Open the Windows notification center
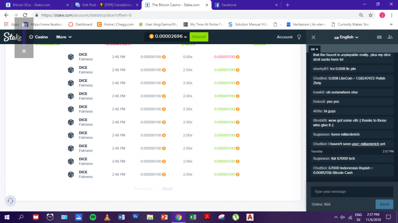The height and width of the screenshot is (223, 398). (389, 217)
